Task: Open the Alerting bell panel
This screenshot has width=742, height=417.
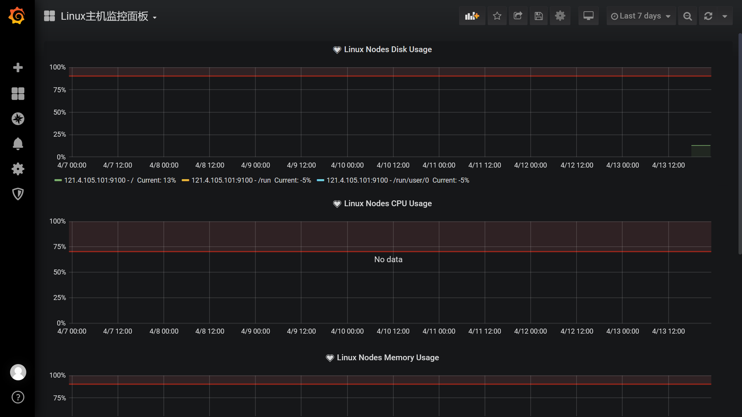Action: click(18, 144)
